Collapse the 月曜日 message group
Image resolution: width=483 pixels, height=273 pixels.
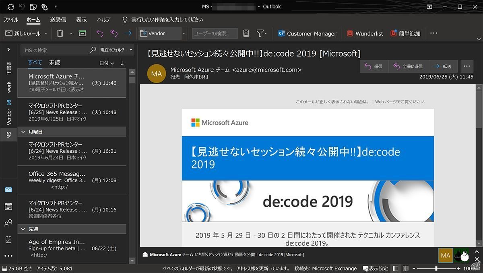(23, 132)
